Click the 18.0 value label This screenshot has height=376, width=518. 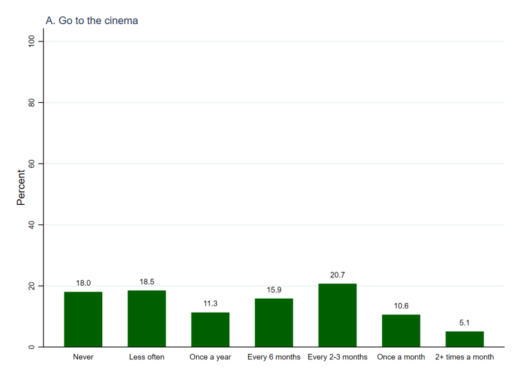point(83,283)
